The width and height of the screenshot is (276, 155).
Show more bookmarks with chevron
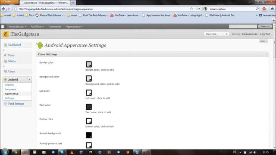(257, 15)
